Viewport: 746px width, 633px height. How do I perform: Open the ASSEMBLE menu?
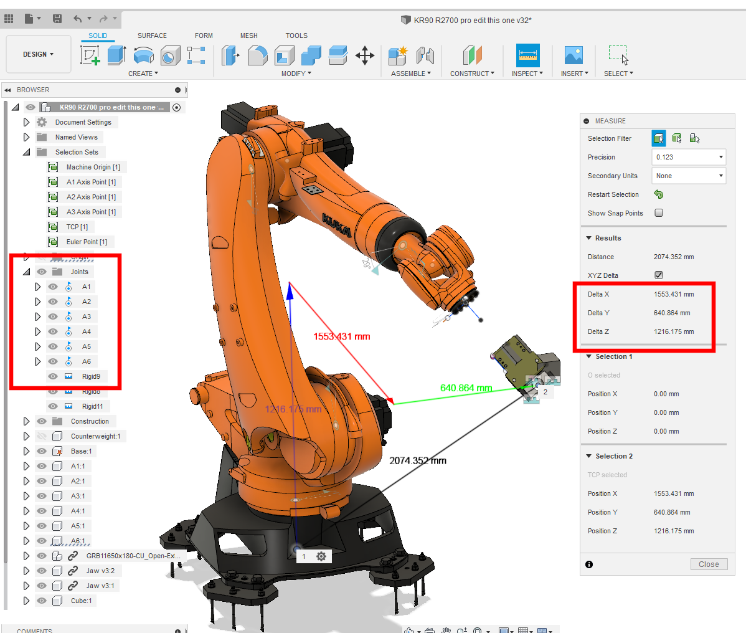tap(411, 74)
